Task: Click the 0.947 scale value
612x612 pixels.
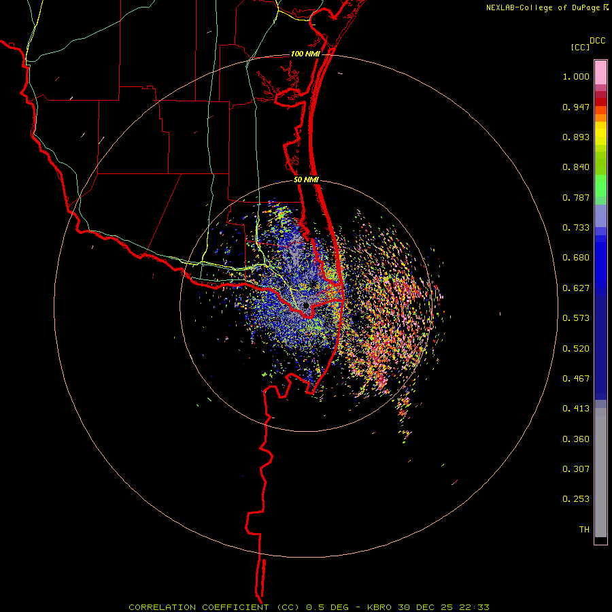Action: [576, 107]
